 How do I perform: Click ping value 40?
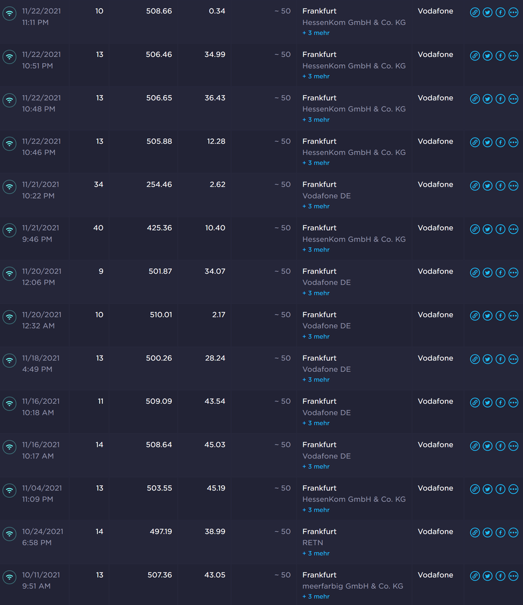98,228
